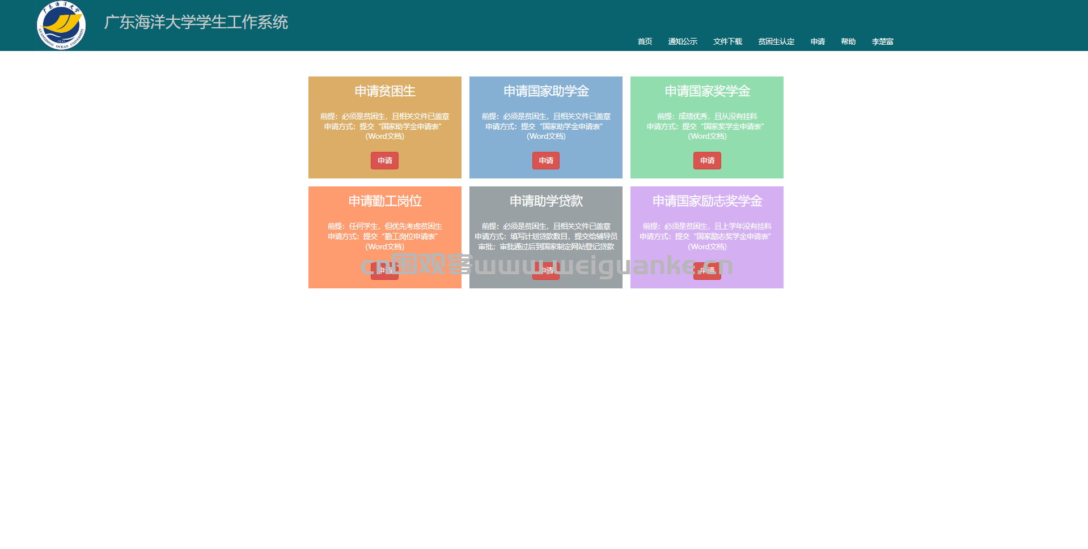Open 申请 in the top navigation bar
1088x549 pixels.
(818, 41)
